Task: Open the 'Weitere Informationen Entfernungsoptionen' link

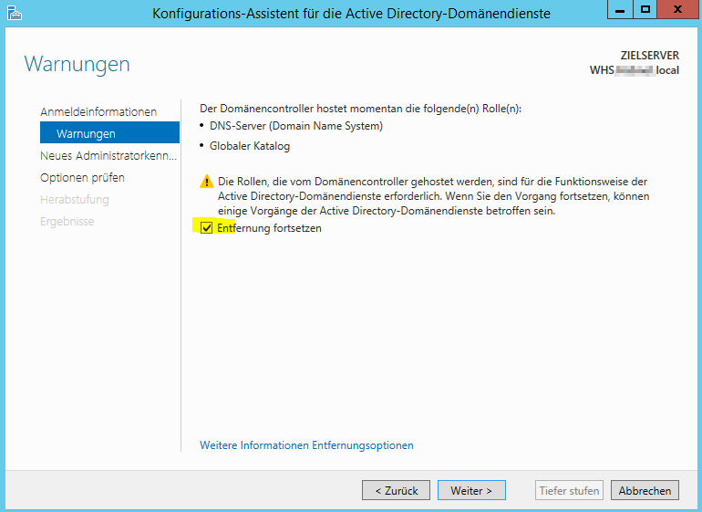Action: (306, 445)
